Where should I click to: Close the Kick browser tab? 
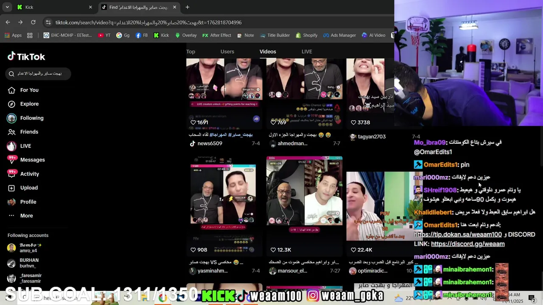pos(90,7)
